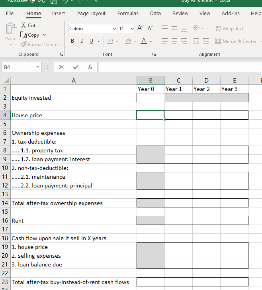Image resolution: width=262 pixels, height=290 pixels.
Task: Apply borders with the borders icon
Action: (109, 41)
